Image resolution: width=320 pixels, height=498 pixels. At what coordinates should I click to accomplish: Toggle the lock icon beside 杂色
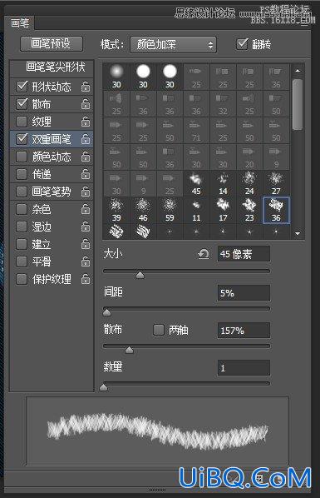(x=86, y=209)
